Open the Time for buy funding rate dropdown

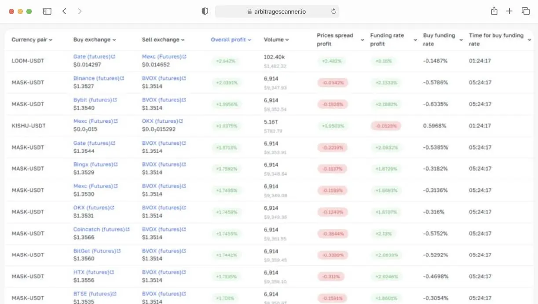(528, 40)
